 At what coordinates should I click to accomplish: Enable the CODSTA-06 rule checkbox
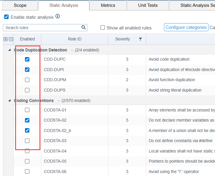coord(27,172)
